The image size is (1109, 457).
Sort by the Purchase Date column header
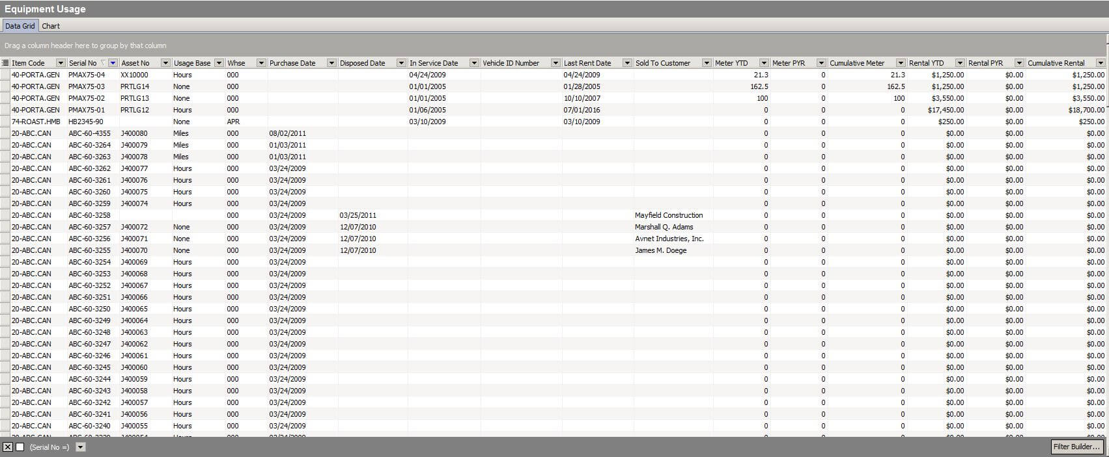point(292,63)
